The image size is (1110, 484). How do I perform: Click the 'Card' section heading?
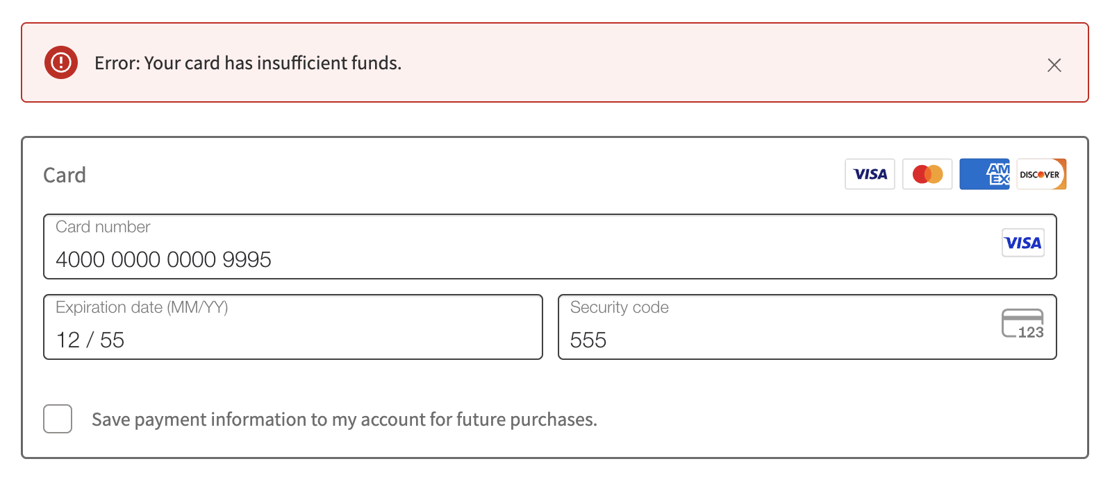coord(65,175)
